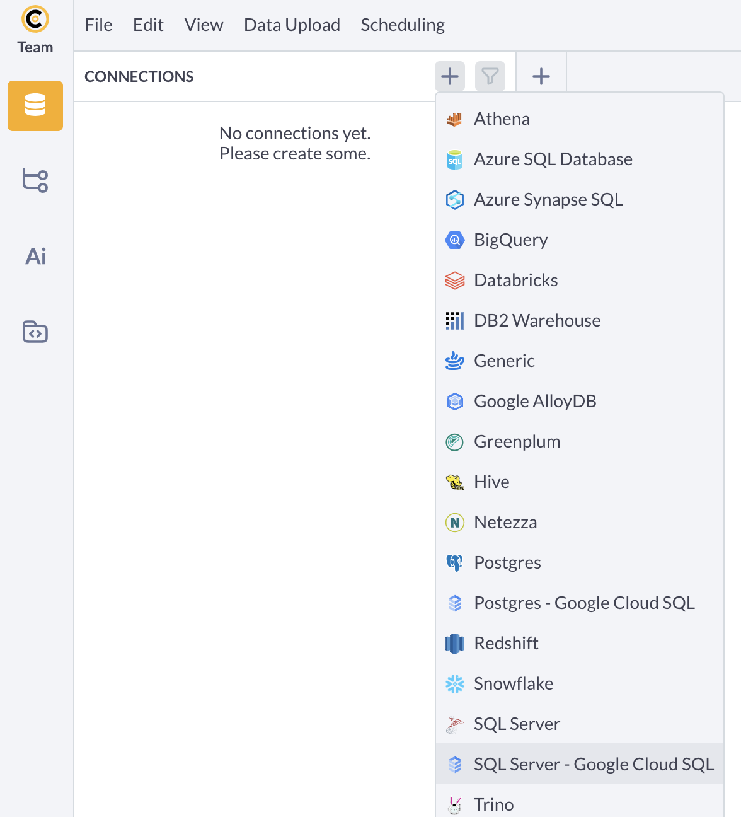
Task: Select Databricks connection option
Action: [580, 280]
